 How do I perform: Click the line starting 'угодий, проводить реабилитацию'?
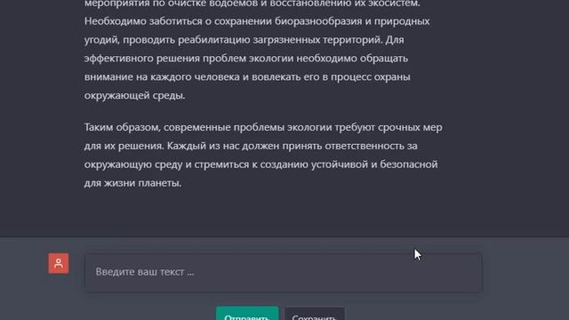click(244, 39)
